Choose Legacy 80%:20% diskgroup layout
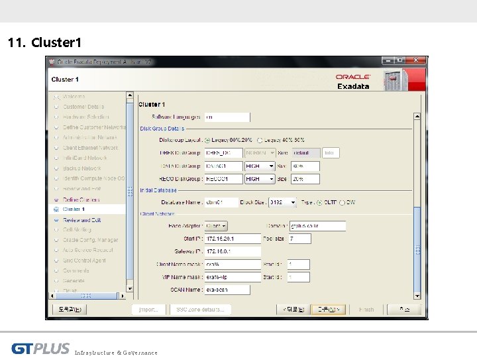The width and height of the screenshot is (477, 358). [x=207, y=141]
